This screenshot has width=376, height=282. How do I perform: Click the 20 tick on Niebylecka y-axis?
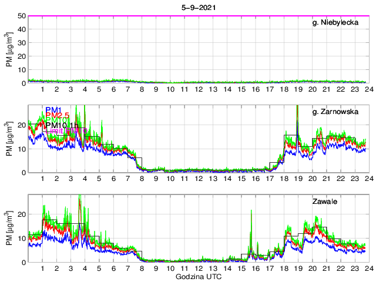coord(22,56)
